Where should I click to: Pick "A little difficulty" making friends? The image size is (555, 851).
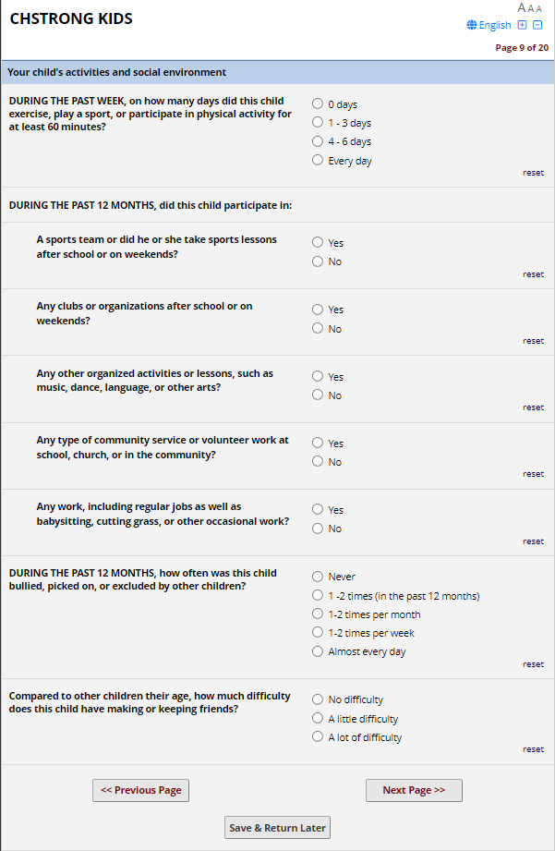pyautogui.click(x=318, y=718)
